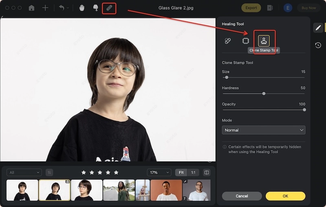Select the Hand pan tool
The width and height of the screenshot is (326, 207).
click(x=82, y=8)
